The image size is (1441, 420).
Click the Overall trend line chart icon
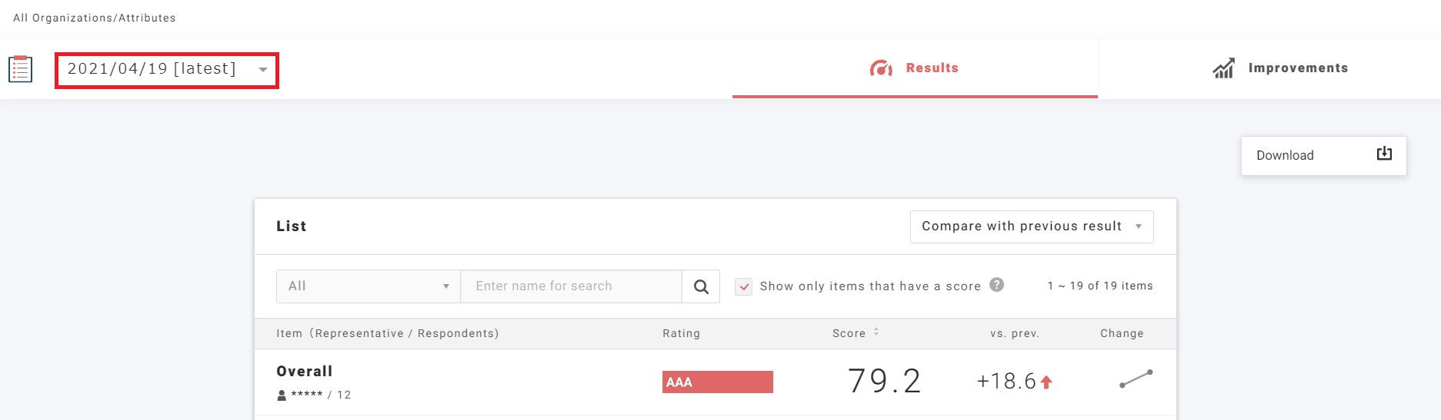point(1136,379)
